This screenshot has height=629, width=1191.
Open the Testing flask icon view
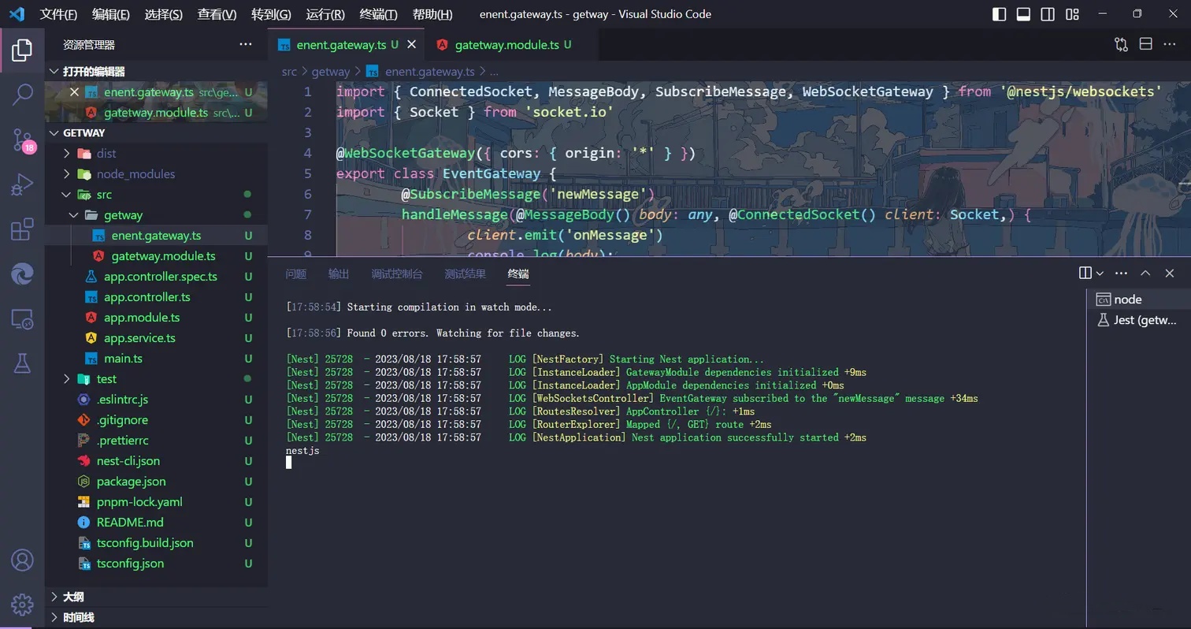point(22,363)
